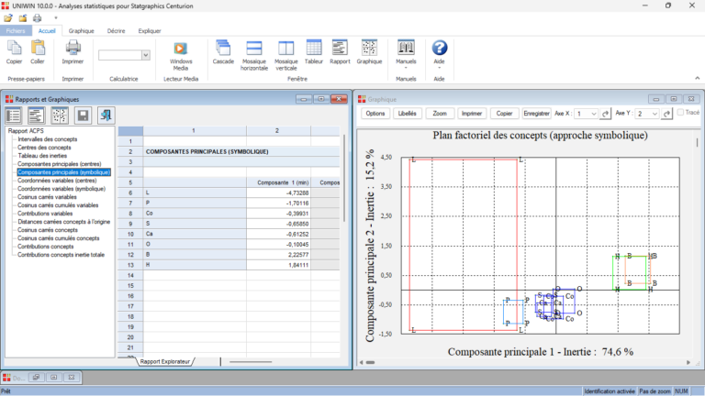Select Centres des concepts tree item

tap(44, 148)
